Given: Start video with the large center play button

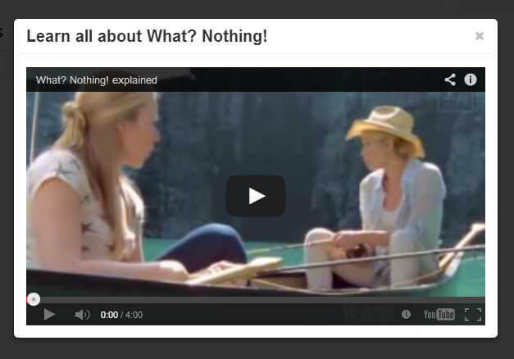Looking at the screenshot, I should pyautogui.click(x=256, y=196).
